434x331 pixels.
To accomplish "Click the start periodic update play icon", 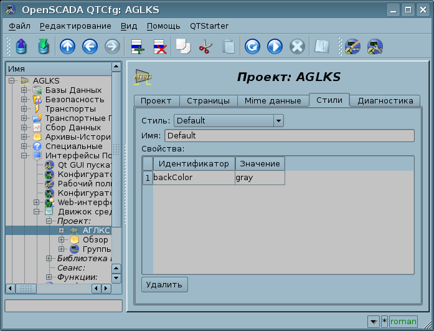I will click(x=275, y=46).
